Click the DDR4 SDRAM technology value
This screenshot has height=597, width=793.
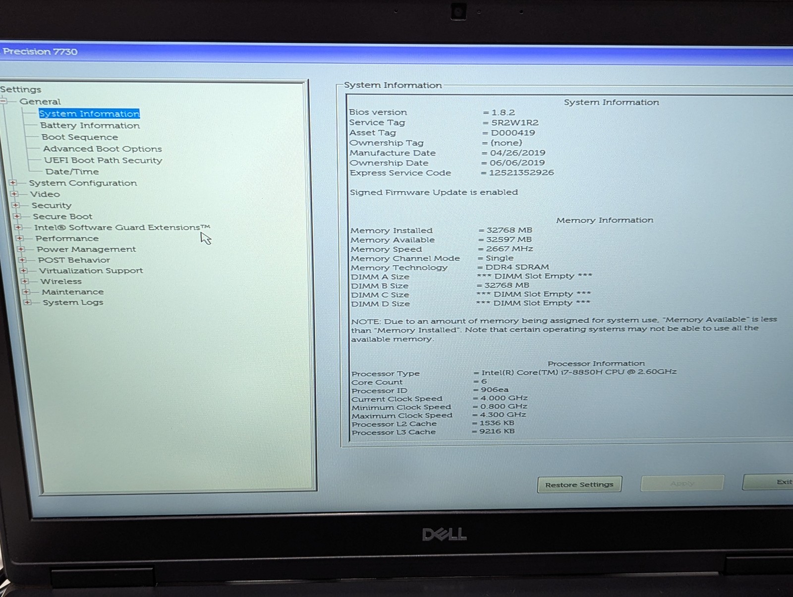point(517,267)
